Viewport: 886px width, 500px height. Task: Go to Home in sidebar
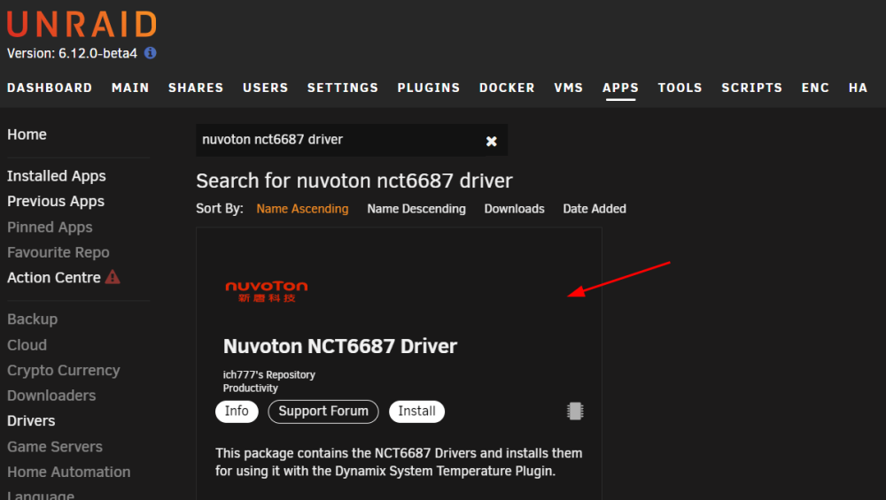(27, 135)
